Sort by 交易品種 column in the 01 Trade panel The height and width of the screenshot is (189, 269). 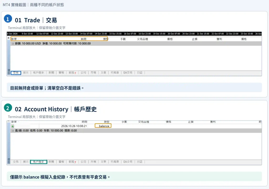pos(142,39)
